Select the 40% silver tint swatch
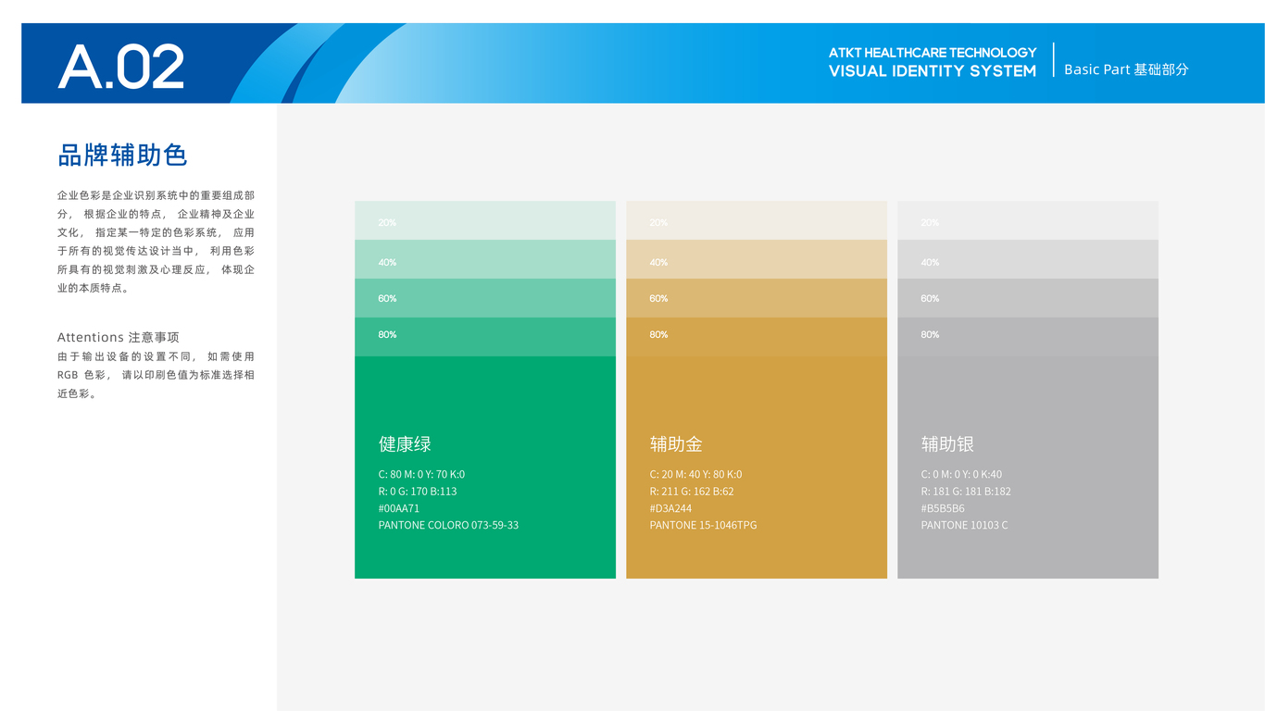Screen dimensions: 1265x711 [x=1028, y=259]
